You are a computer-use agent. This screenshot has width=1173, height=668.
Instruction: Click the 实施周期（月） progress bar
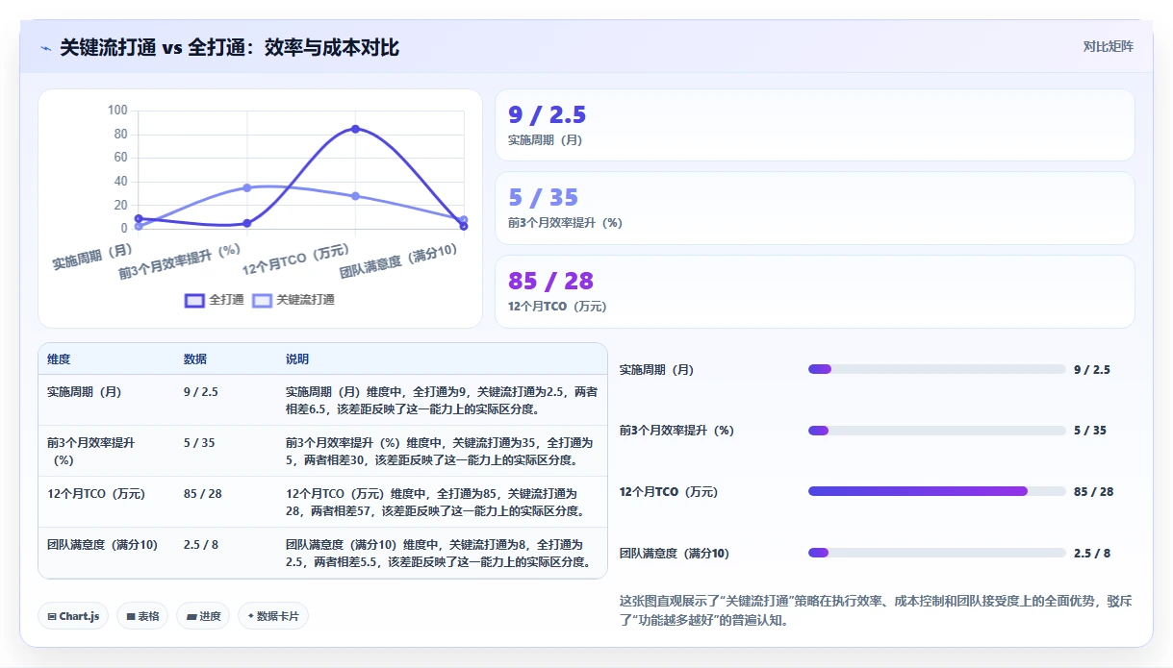937,369
